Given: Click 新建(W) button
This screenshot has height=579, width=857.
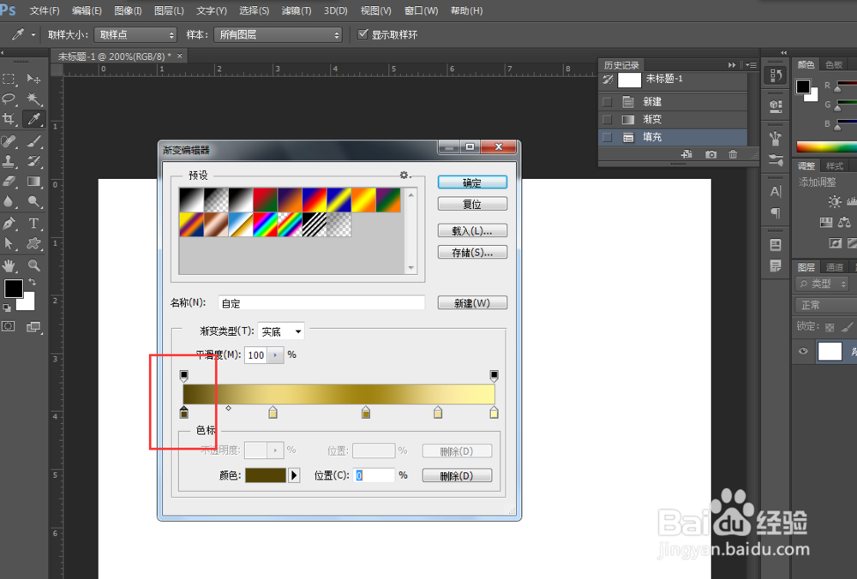Looking at the screenshot, I should coord(472,302).
